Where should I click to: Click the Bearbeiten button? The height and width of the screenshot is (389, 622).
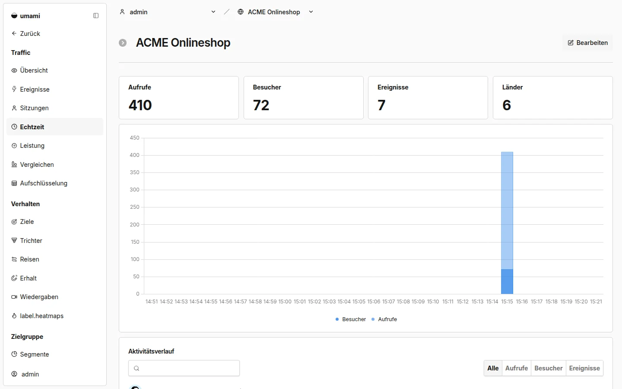click(x=587, y=43)
